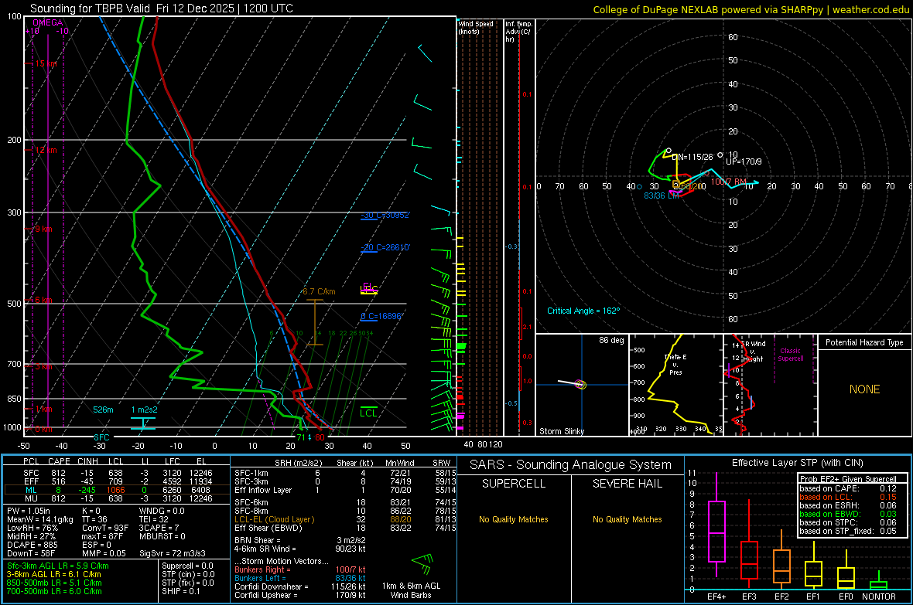The width and height of the screenshot is (913, 605).
Task: Select the 9 km height marker
Action: point(43,229)
